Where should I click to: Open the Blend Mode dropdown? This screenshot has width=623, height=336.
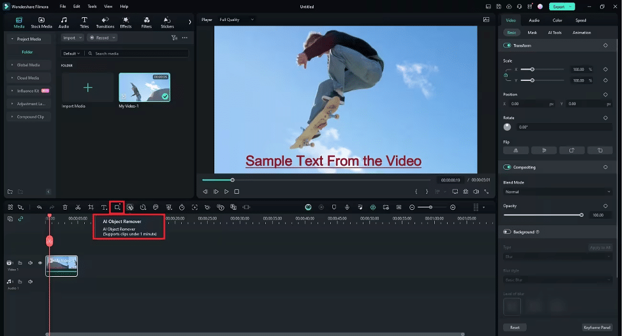(x=557, y=191)
